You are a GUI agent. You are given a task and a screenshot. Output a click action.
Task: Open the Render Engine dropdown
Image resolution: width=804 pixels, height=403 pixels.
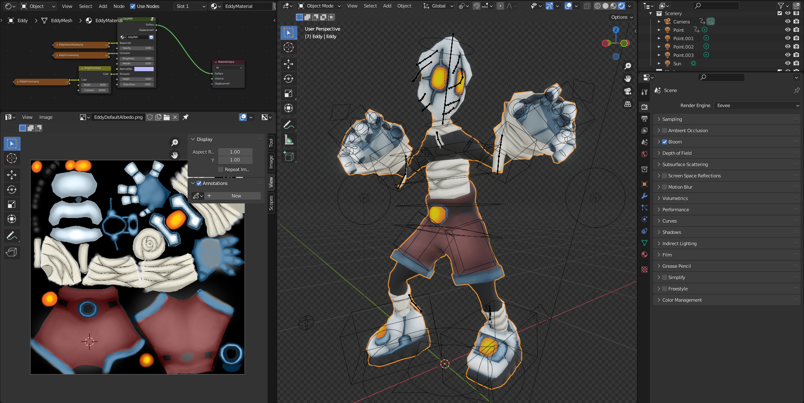[757, 105]
